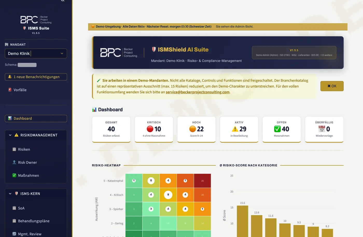The width and height of the screenshot is (363, 237).
Task: Click the siren icon beside Vorfälle
Action: click(10, 90)
